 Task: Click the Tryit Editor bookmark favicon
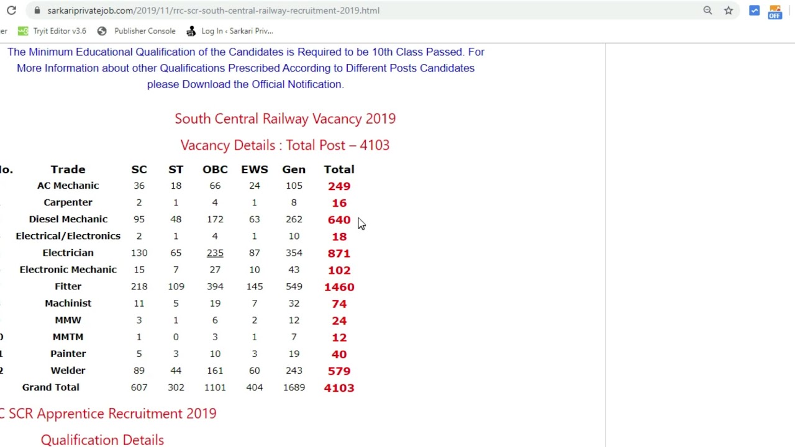point(23,31)
